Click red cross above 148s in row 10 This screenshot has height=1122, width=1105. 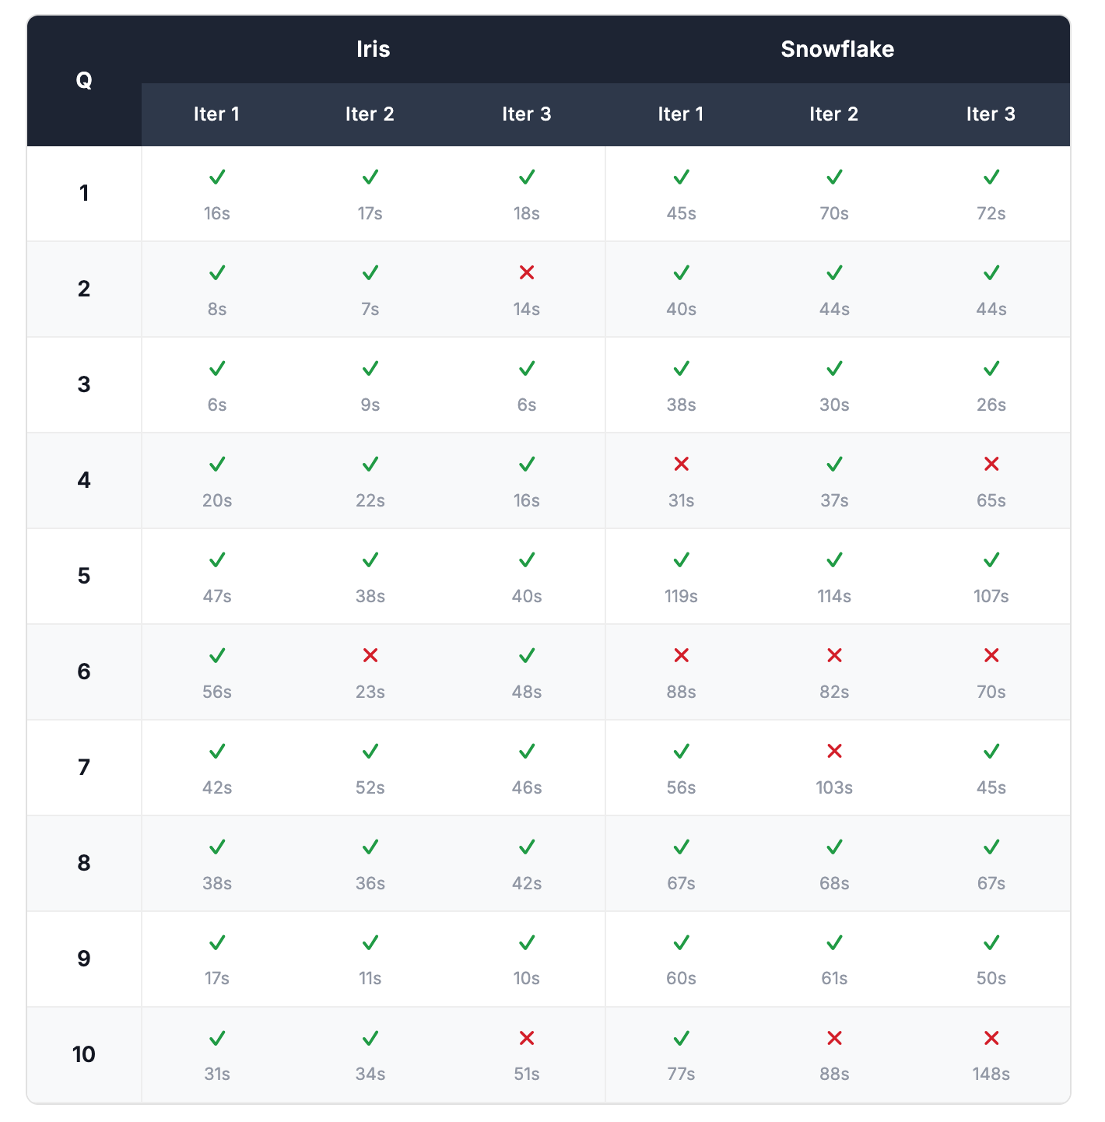point(991,1038)
